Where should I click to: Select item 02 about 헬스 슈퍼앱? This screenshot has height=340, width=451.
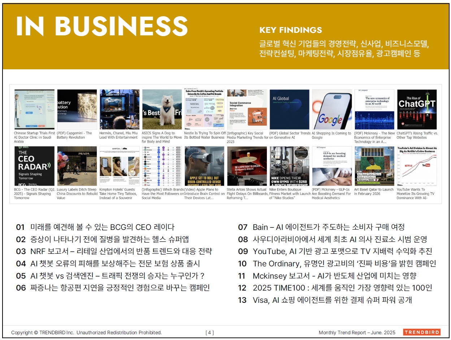[x=102, y=239]
